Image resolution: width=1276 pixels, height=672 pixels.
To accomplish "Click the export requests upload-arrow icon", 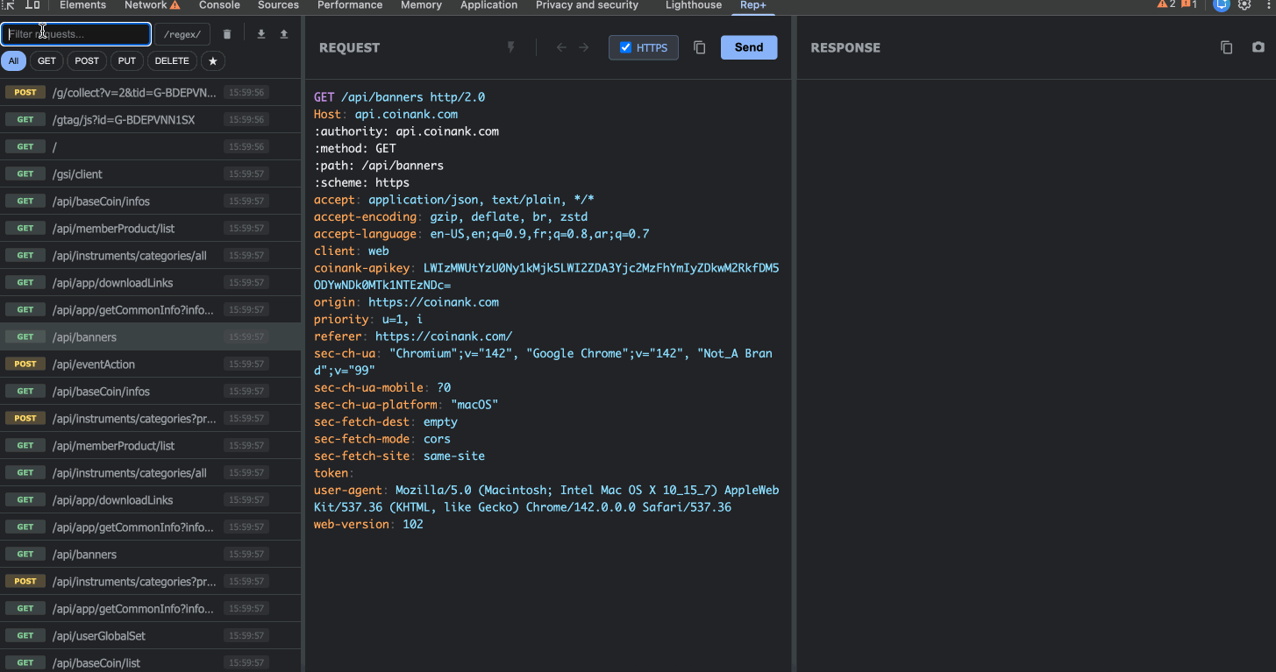I will click(x=284, y=34).
